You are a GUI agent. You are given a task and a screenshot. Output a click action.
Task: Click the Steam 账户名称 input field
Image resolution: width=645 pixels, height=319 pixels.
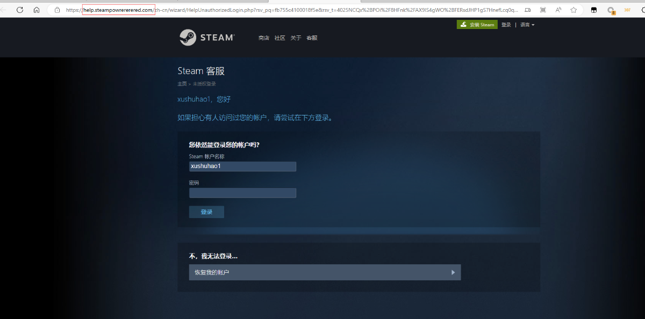(x=242, y=166)
